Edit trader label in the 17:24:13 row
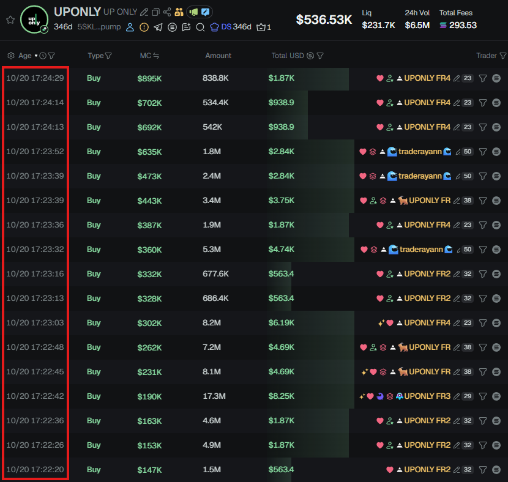 [x=457, y=127]
